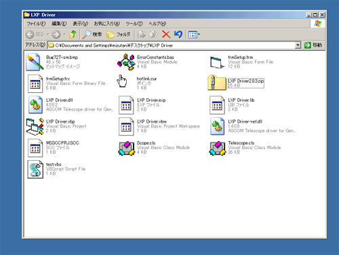The width and height of the screenshot is (339, 255).
Task: Select the LXP Driver.exp file icon
Action: point(126,105)
